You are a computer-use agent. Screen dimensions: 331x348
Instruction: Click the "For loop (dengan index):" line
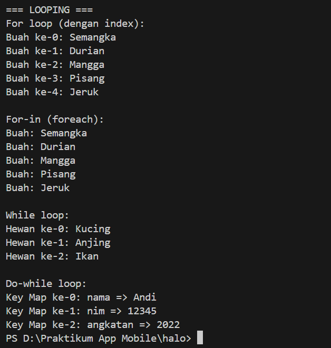tap(75, 23)
